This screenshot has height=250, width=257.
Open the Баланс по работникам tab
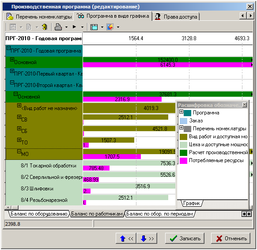click(x=97, y=214)
